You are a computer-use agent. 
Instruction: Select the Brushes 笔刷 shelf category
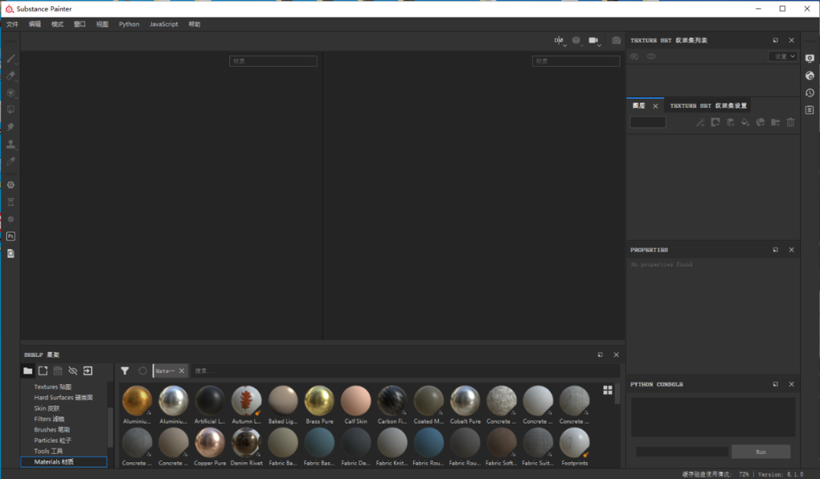52,430
